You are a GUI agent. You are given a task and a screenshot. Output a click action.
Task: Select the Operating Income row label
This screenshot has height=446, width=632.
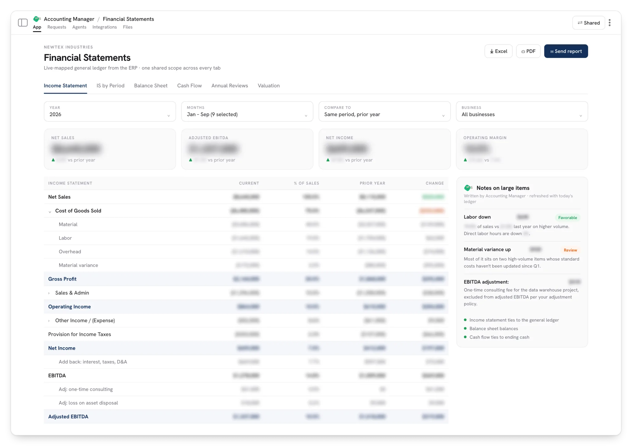69,306
